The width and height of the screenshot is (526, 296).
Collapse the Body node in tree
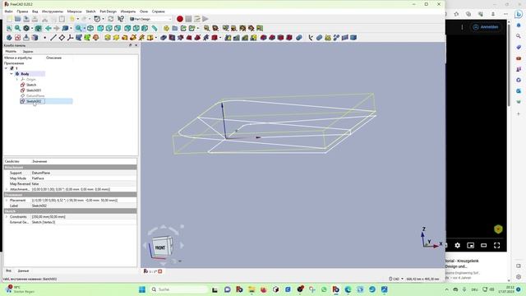(x=12, y=74)
